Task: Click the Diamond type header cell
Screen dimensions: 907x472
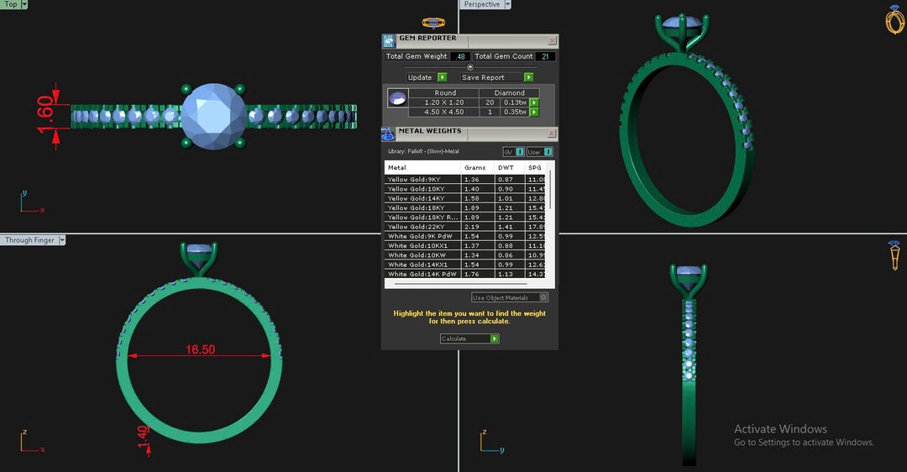Action: (510, 92)
